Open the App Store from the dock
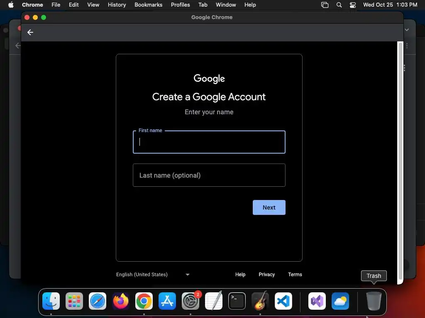The width and height of the screenshot is (425, 318). pos(167,301)
